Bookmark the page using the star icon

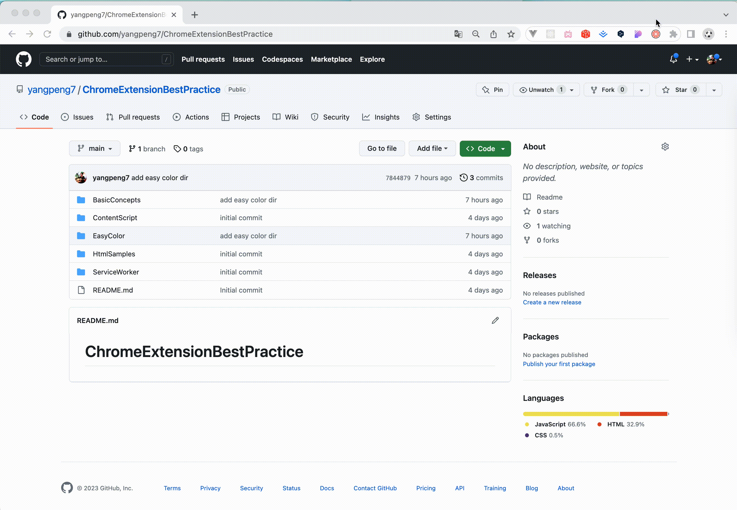click(x=511, y=34)
